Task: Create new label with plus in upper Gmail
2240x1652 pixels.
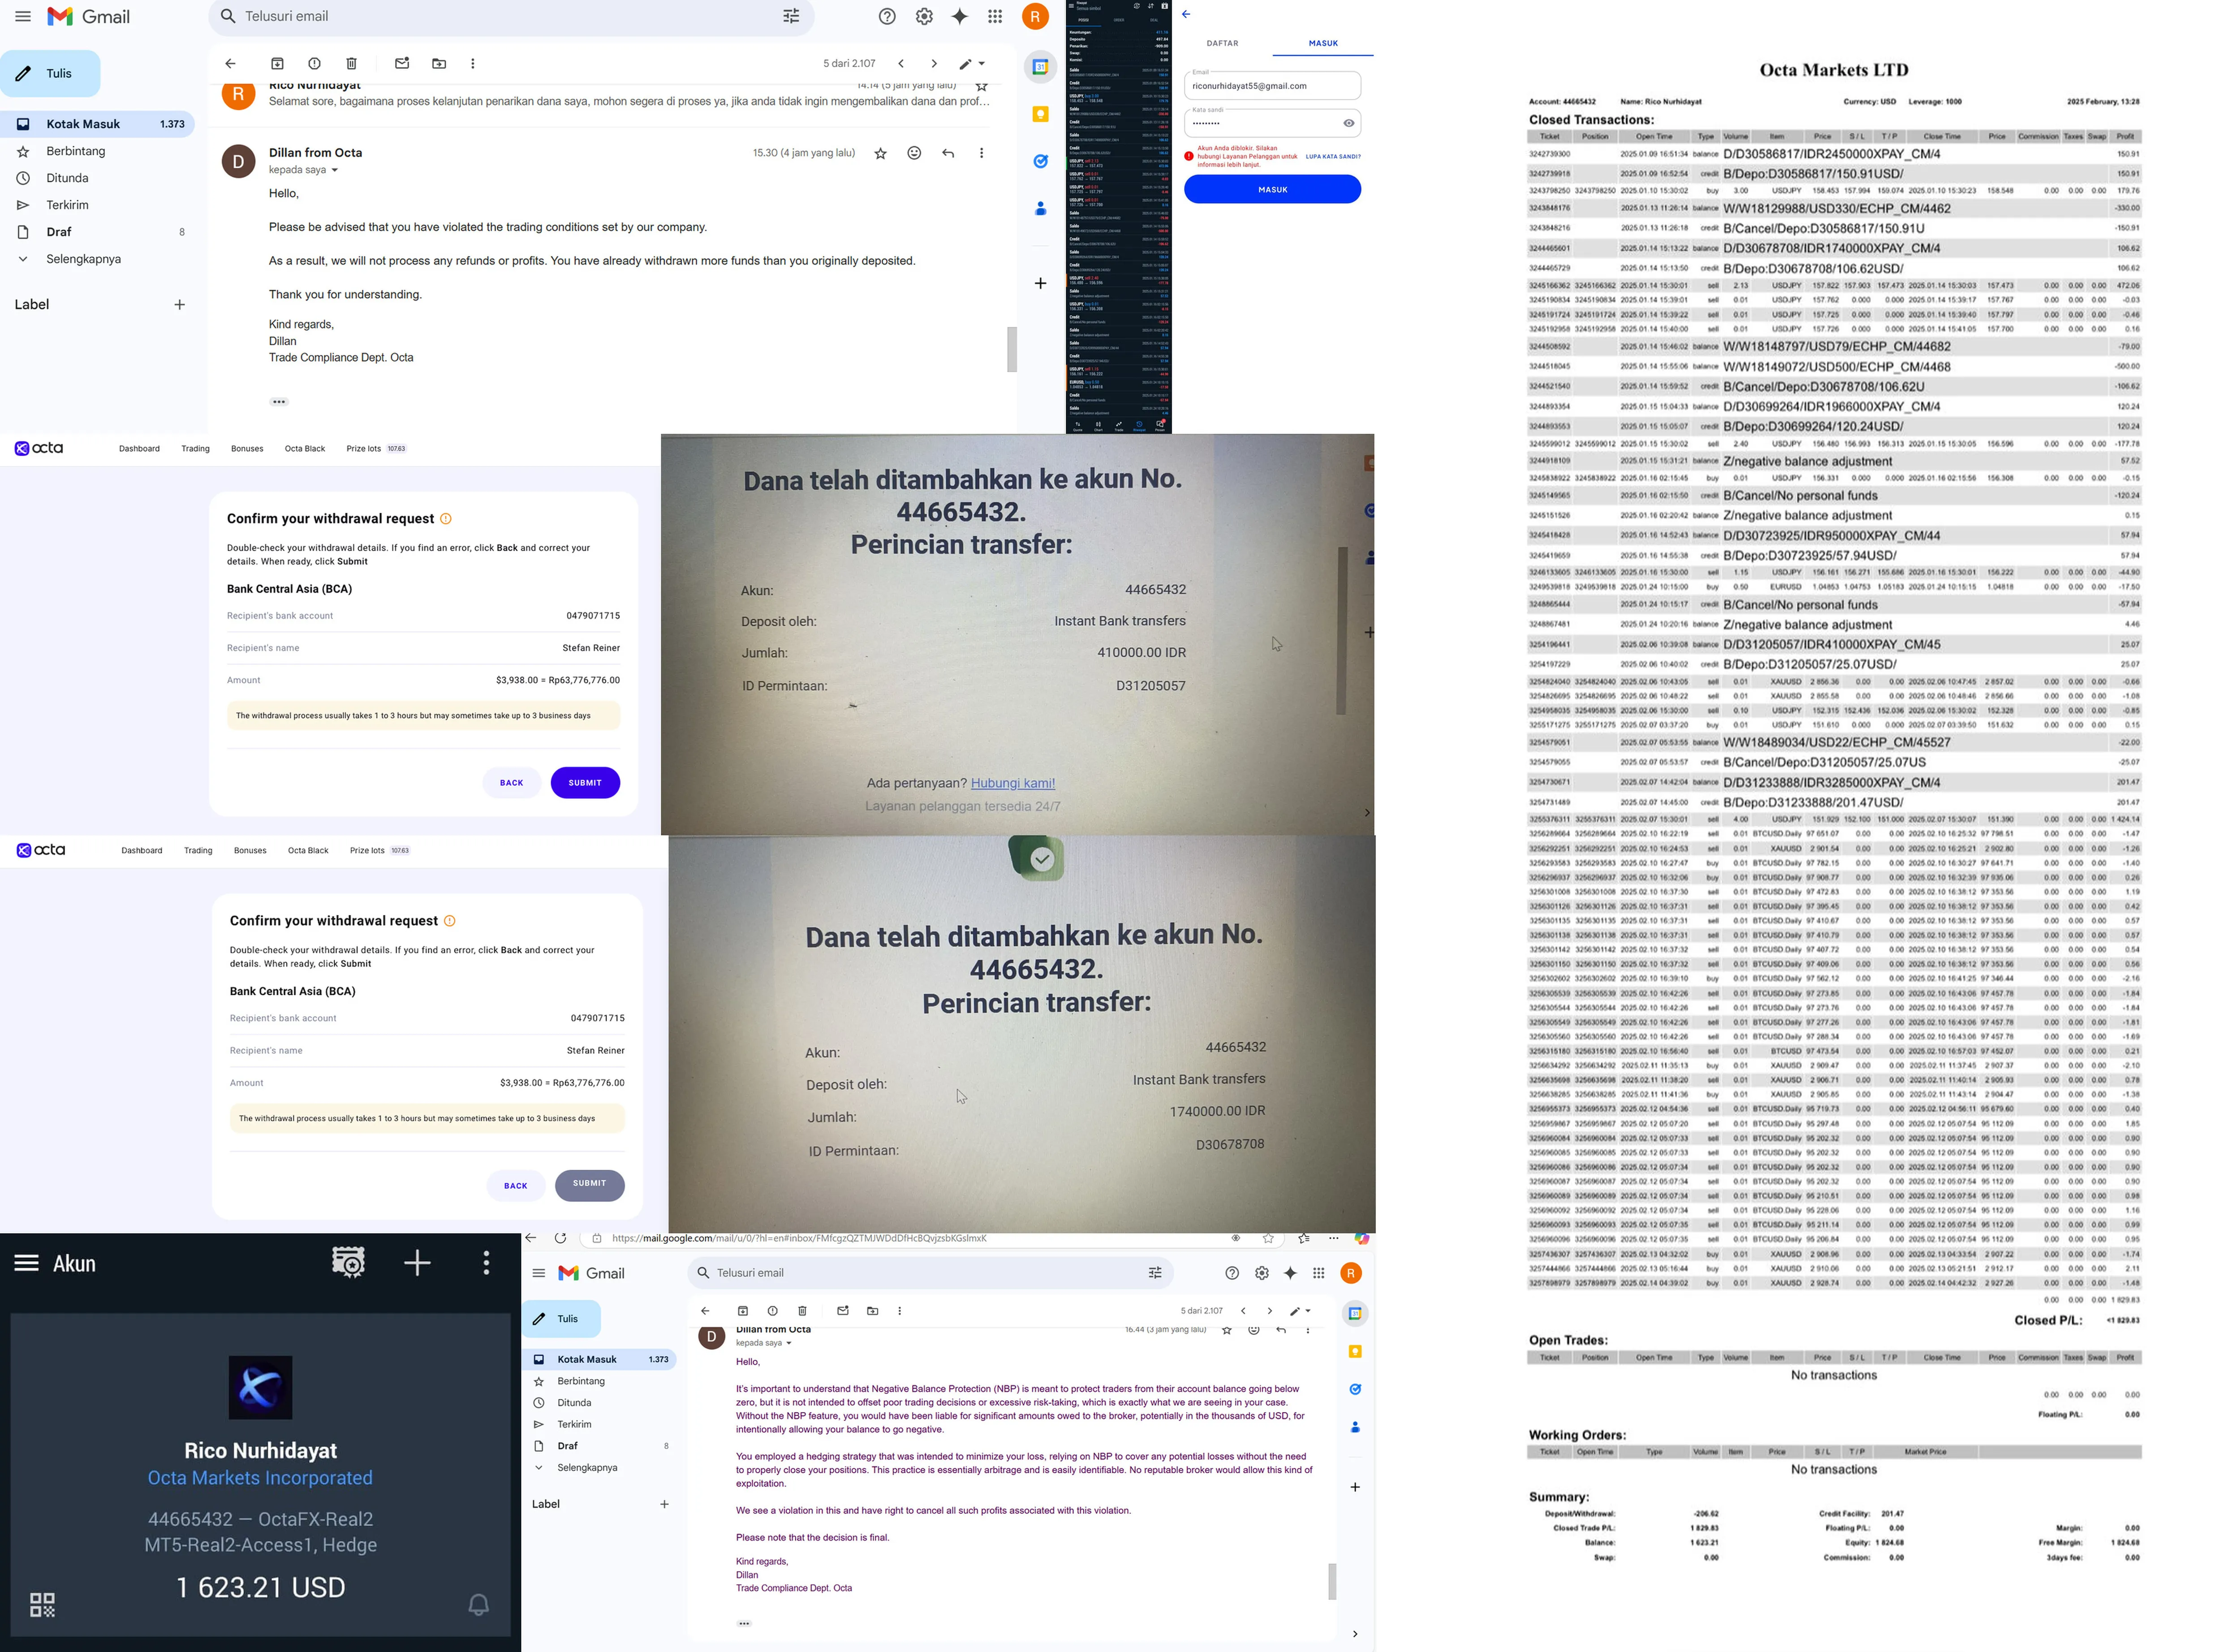Action: 180,305
